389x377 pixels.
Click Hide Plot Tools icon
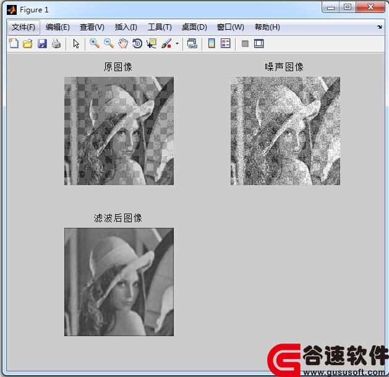point(245,44)
